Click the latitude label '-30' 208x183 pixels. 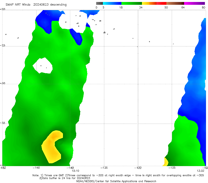[3, 83]
